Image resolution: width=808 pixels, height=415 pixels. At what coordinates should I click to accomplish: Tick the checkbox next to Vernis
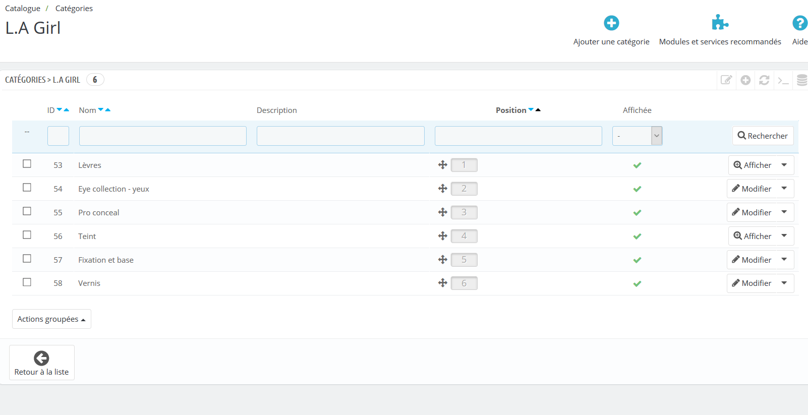tap(27, 282)
